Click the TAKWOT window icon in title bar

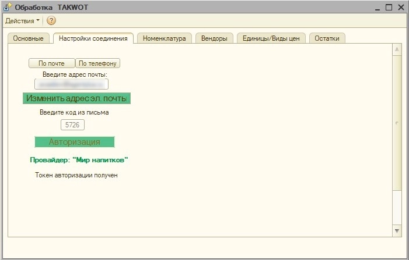(8, 8)
